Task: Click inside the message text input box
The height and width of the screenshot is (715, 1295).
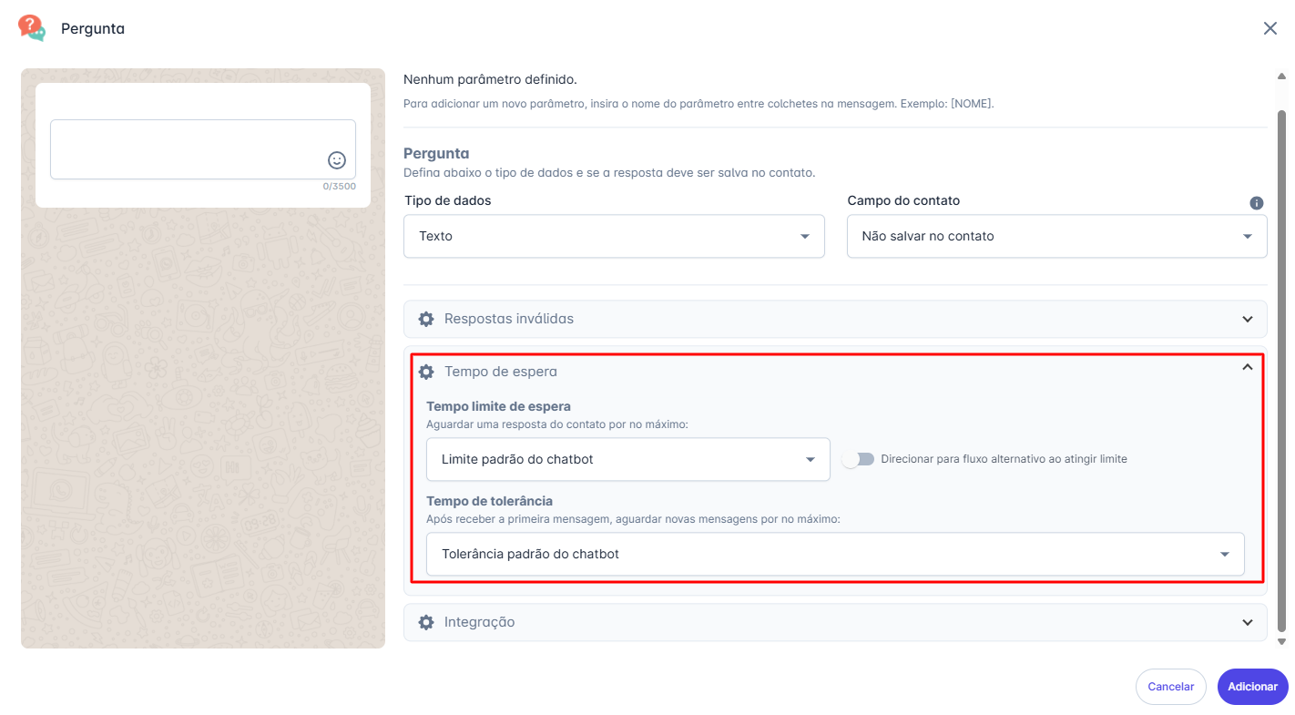Action: [187, 148]
